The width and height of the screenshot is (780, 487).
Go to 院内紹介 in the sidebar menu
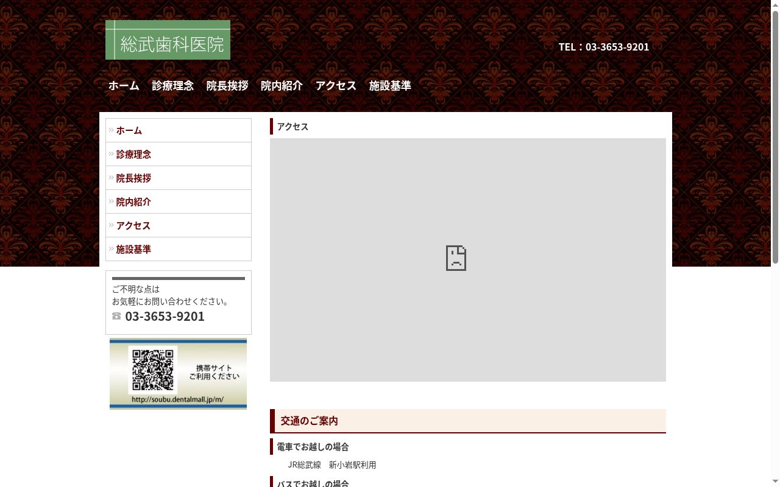click(179, 202)
